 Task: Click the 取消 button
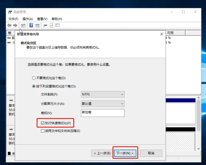(151, 153)
